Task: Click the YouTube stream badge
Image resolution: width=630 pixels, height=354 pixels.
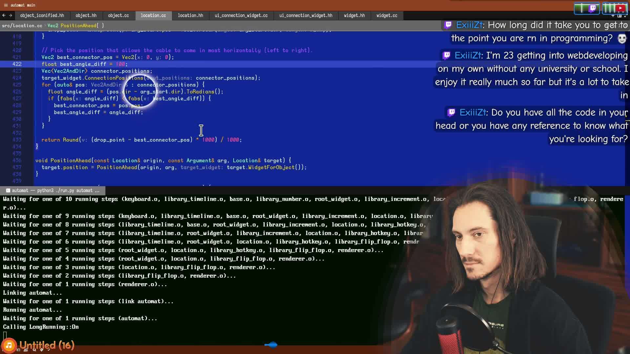Action: [615, 9]
